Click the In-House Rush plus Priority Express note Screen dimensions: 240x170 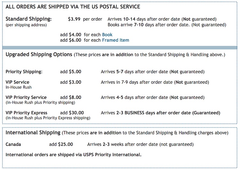coord(48,118)
